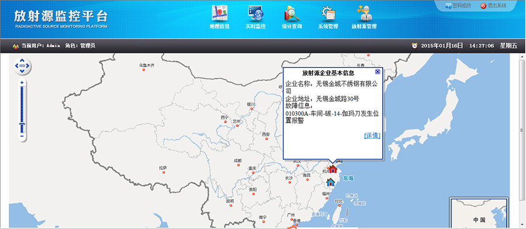526x229 pixels.
Task: Click the blue house marker near 东海
Action: tap(331, 182)
